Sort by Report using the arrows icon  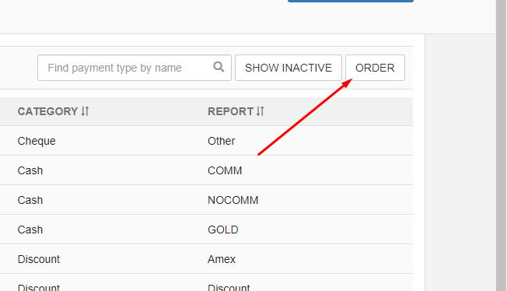click(260, 111)
